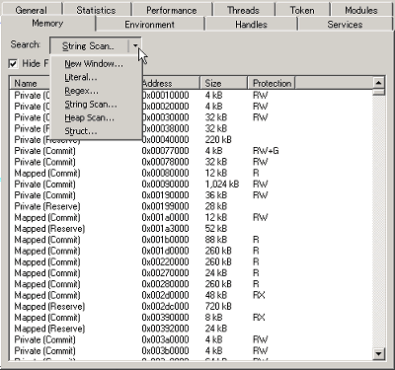The width and height of the screenshot is (395, 370).
Task: Toggle the Hide Free checkbox
Action: click(13, 63)
